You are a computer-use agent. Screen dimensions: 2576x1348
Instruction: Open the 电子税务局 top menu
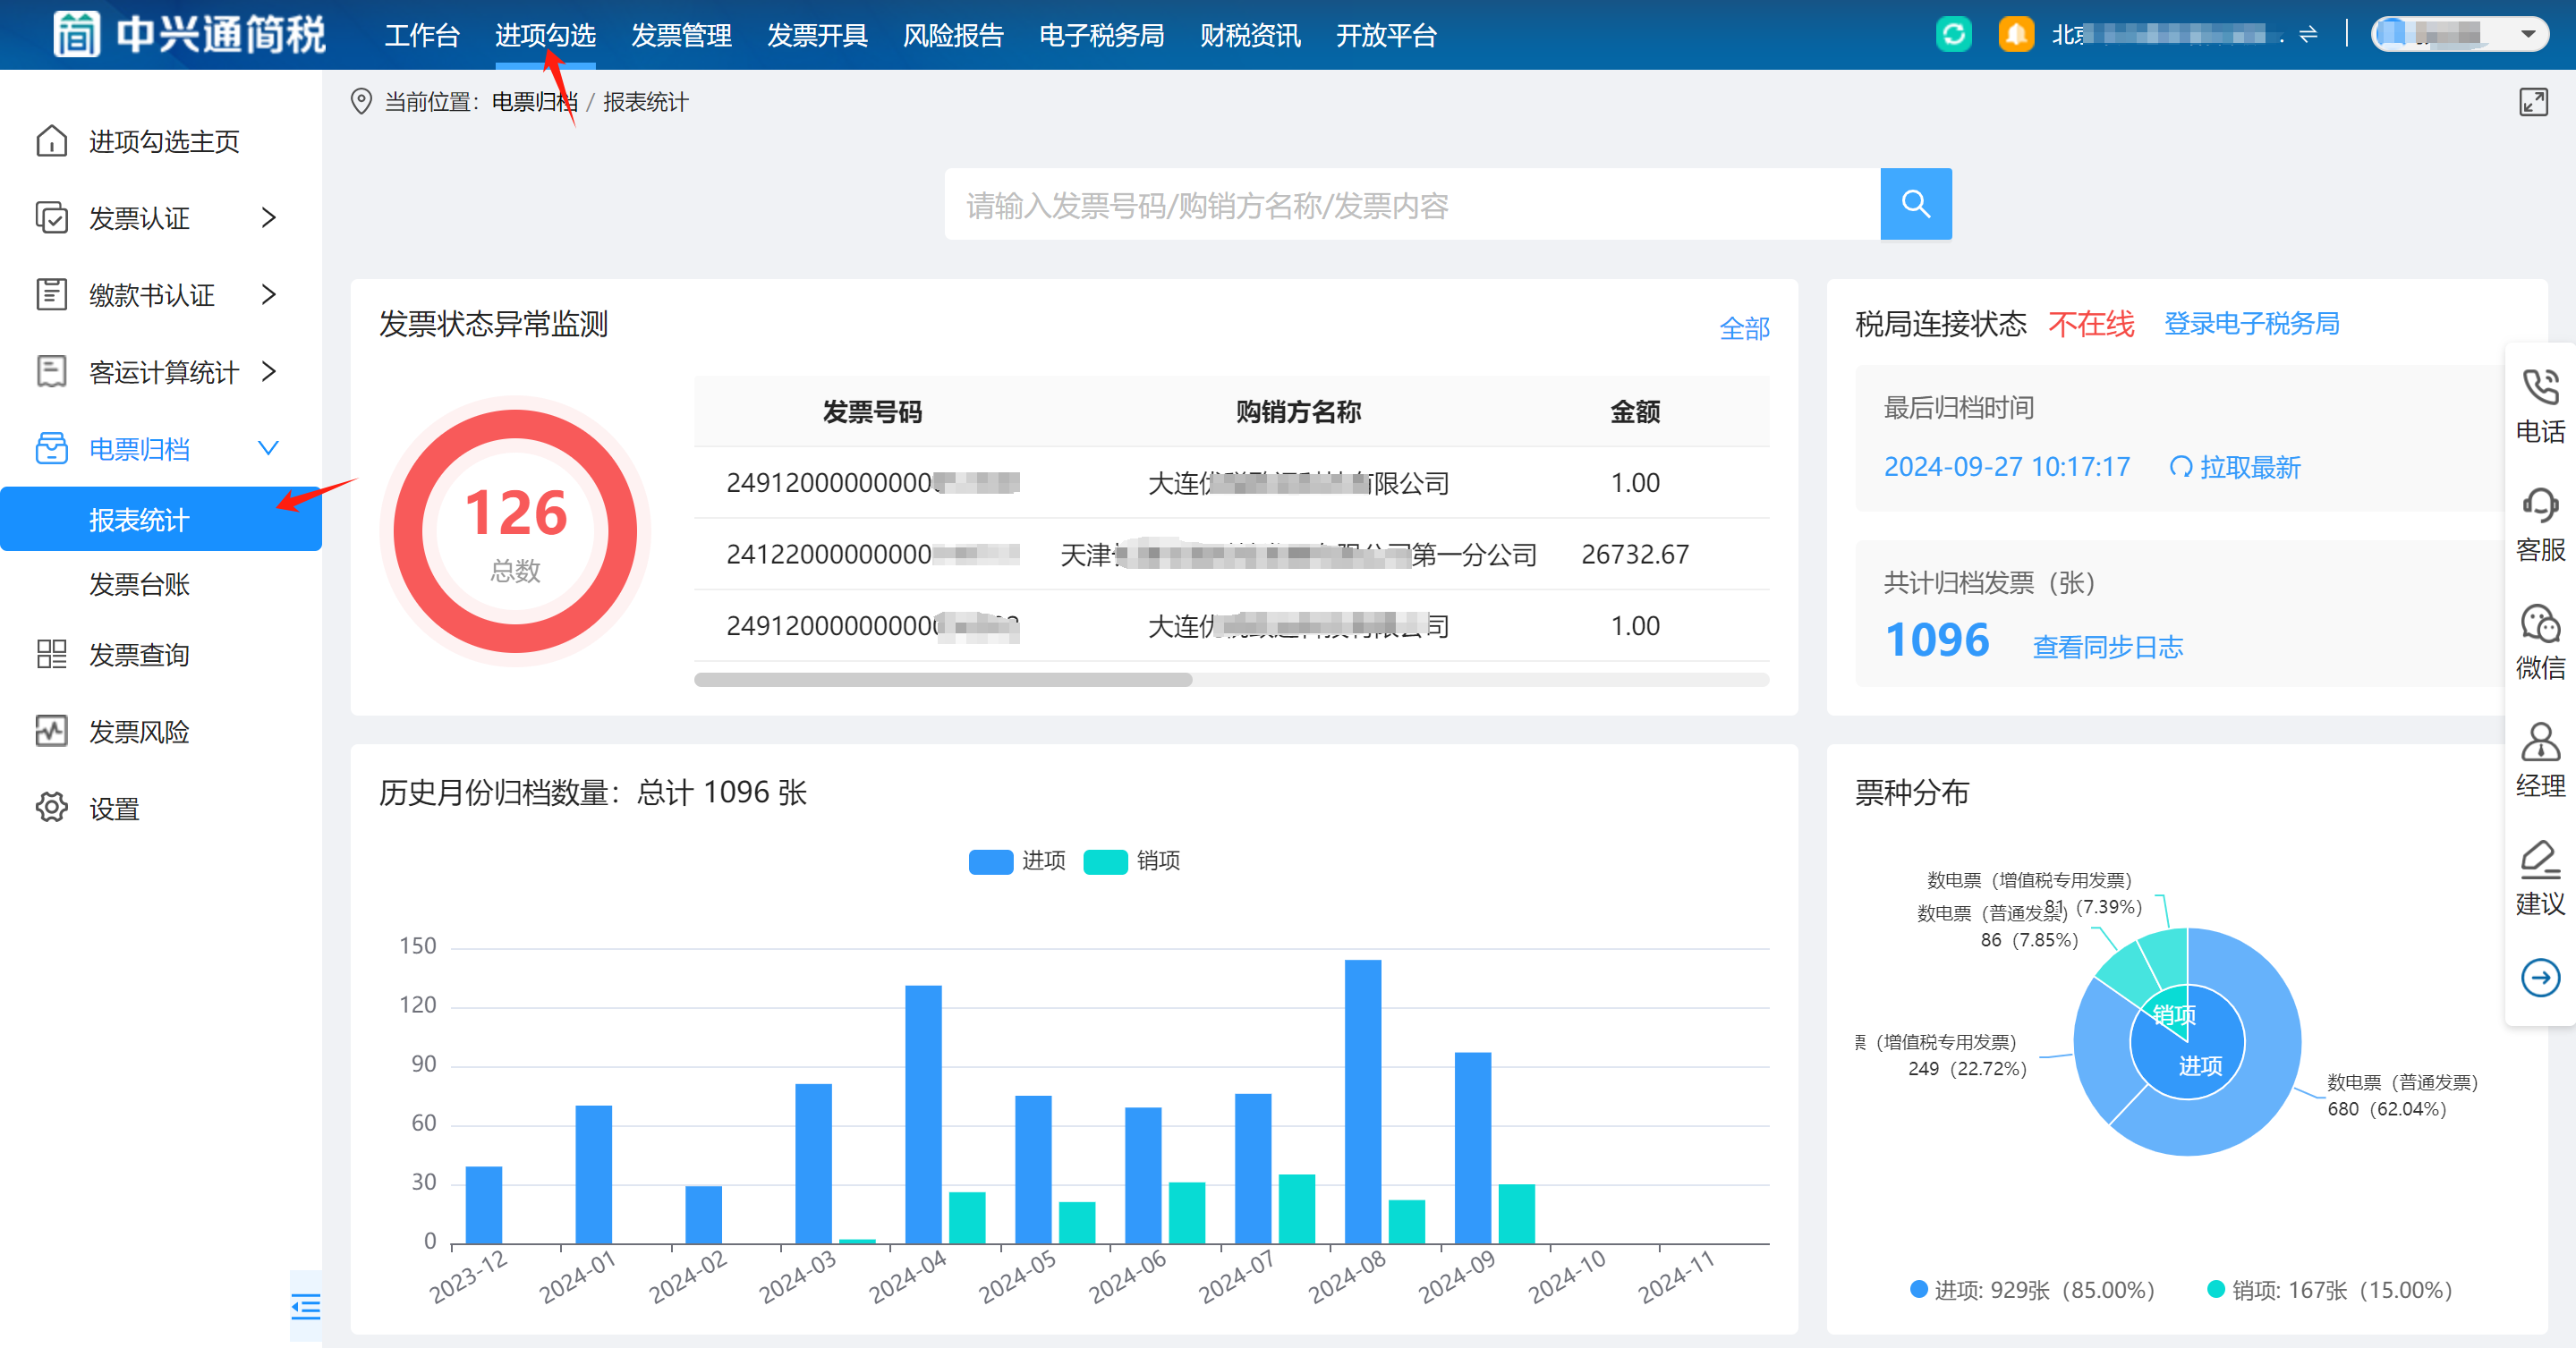(1101, 36)
